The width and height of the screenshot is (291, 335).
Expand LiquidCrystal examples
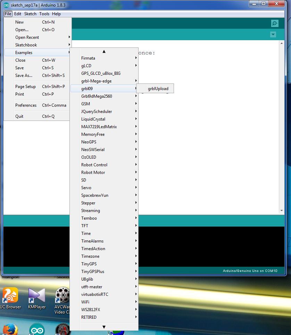click(104, 119)
